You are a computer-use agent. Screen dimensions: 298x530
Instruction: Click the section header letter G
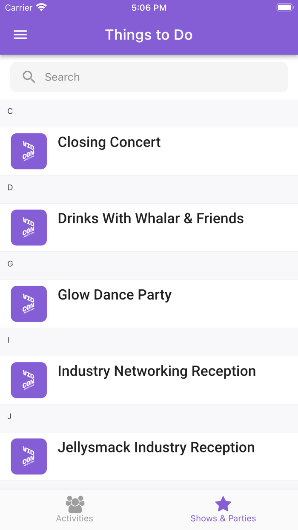click(10, 264)
